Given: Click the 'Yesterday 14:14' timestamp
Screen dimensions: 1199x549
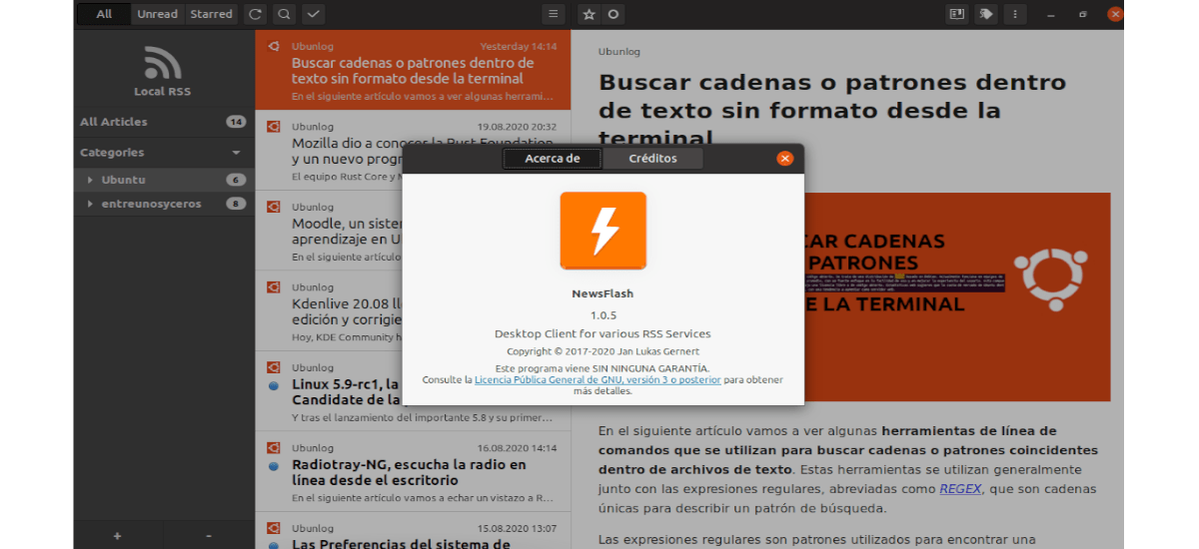Looking at the screenshot, I should coord(519,46).
